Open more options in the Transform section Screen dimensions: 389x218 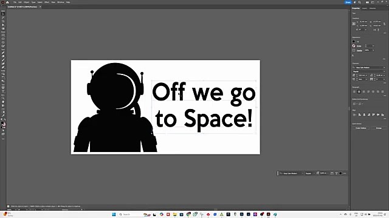(385, 33)
